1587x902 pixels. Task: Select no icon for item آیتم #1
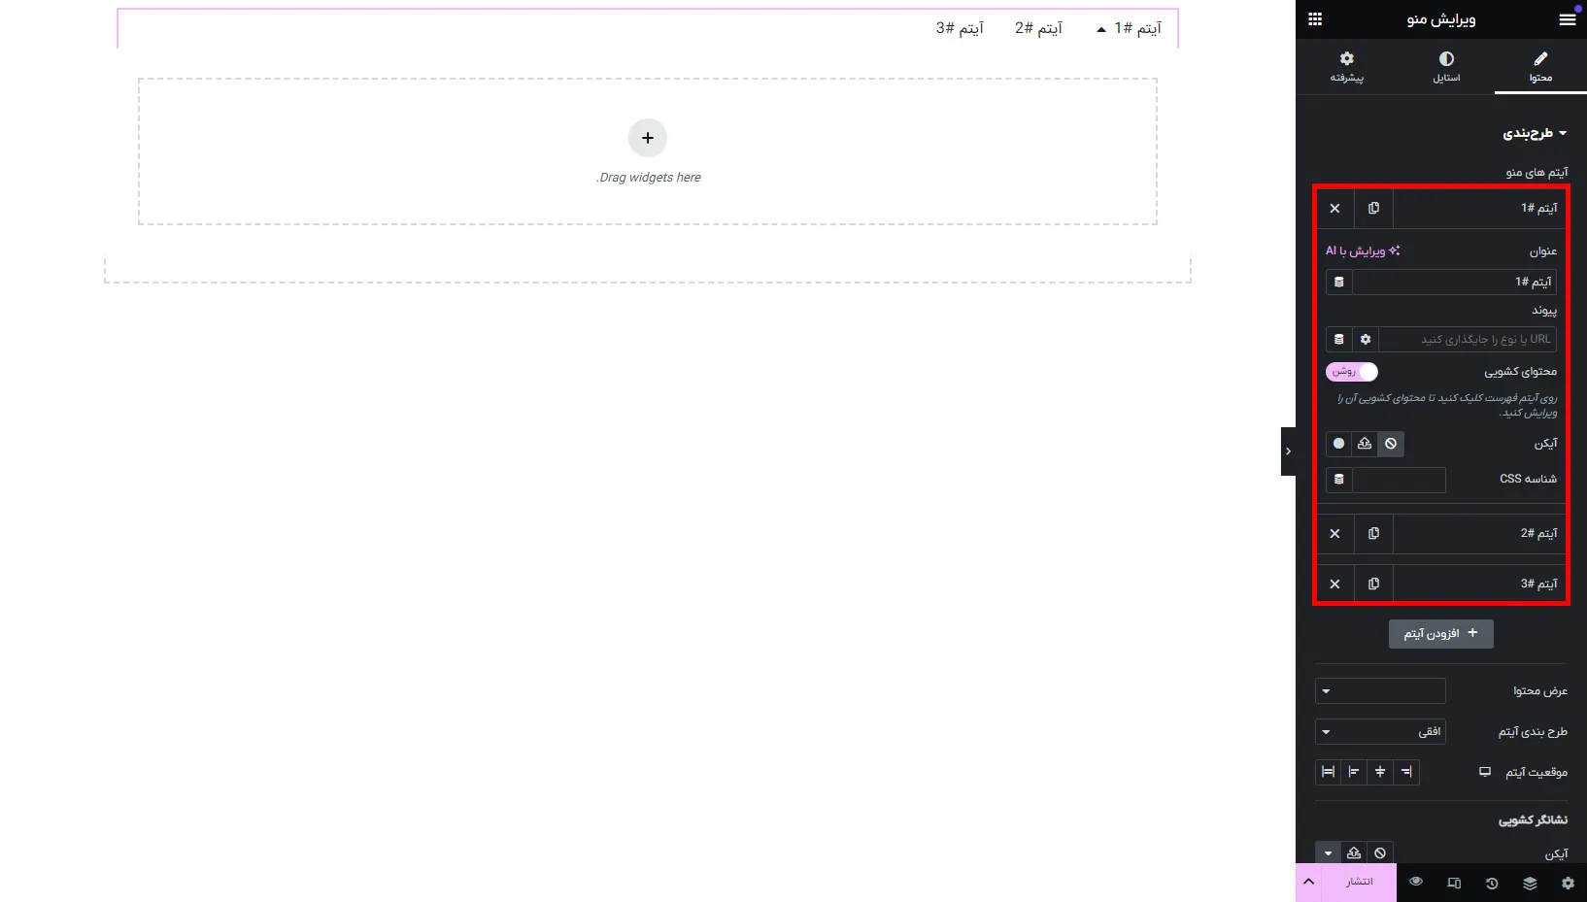click(x=1391, y=444)
